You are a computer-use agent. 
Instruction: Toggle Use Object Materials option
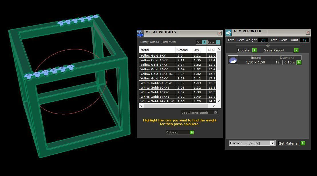[x=216, y=113]
